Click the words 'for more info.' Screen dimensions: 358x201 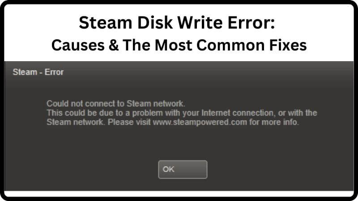point(274,122)
